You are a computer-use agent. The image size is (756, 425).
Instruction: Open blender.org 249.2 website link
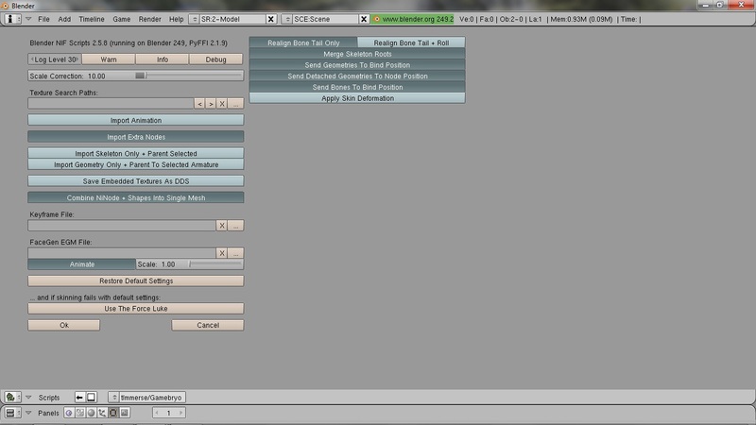point(413,19)
